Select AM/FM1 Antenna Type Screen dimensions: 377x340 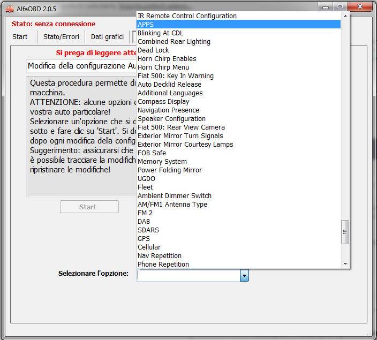[x=238, y=205]
